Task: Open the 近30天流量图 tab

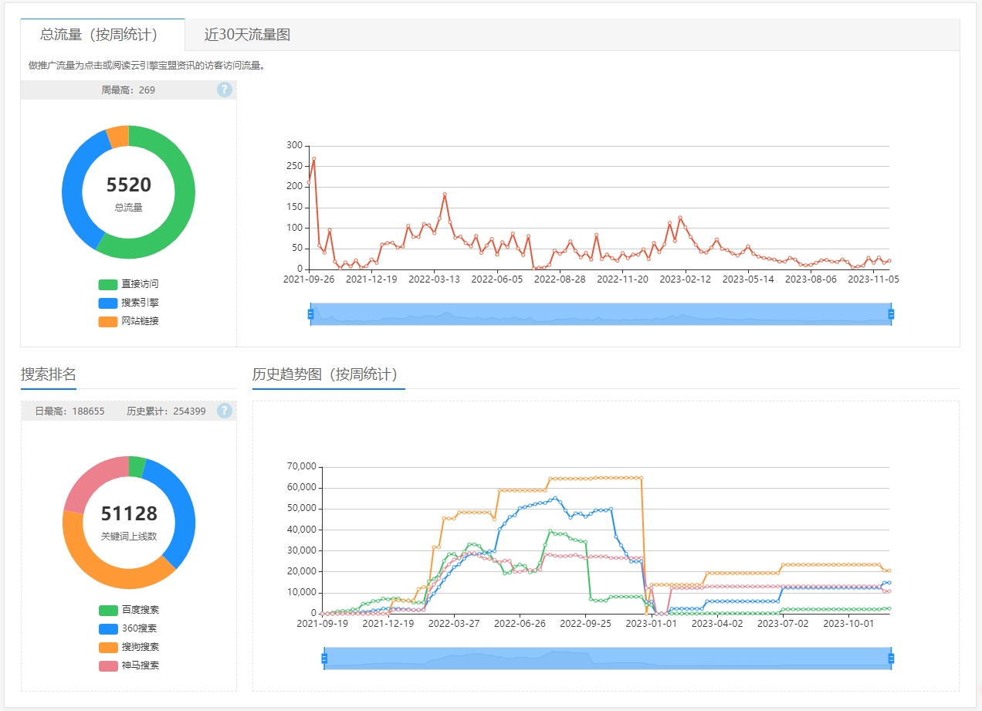Action: (x=247, y=35)
